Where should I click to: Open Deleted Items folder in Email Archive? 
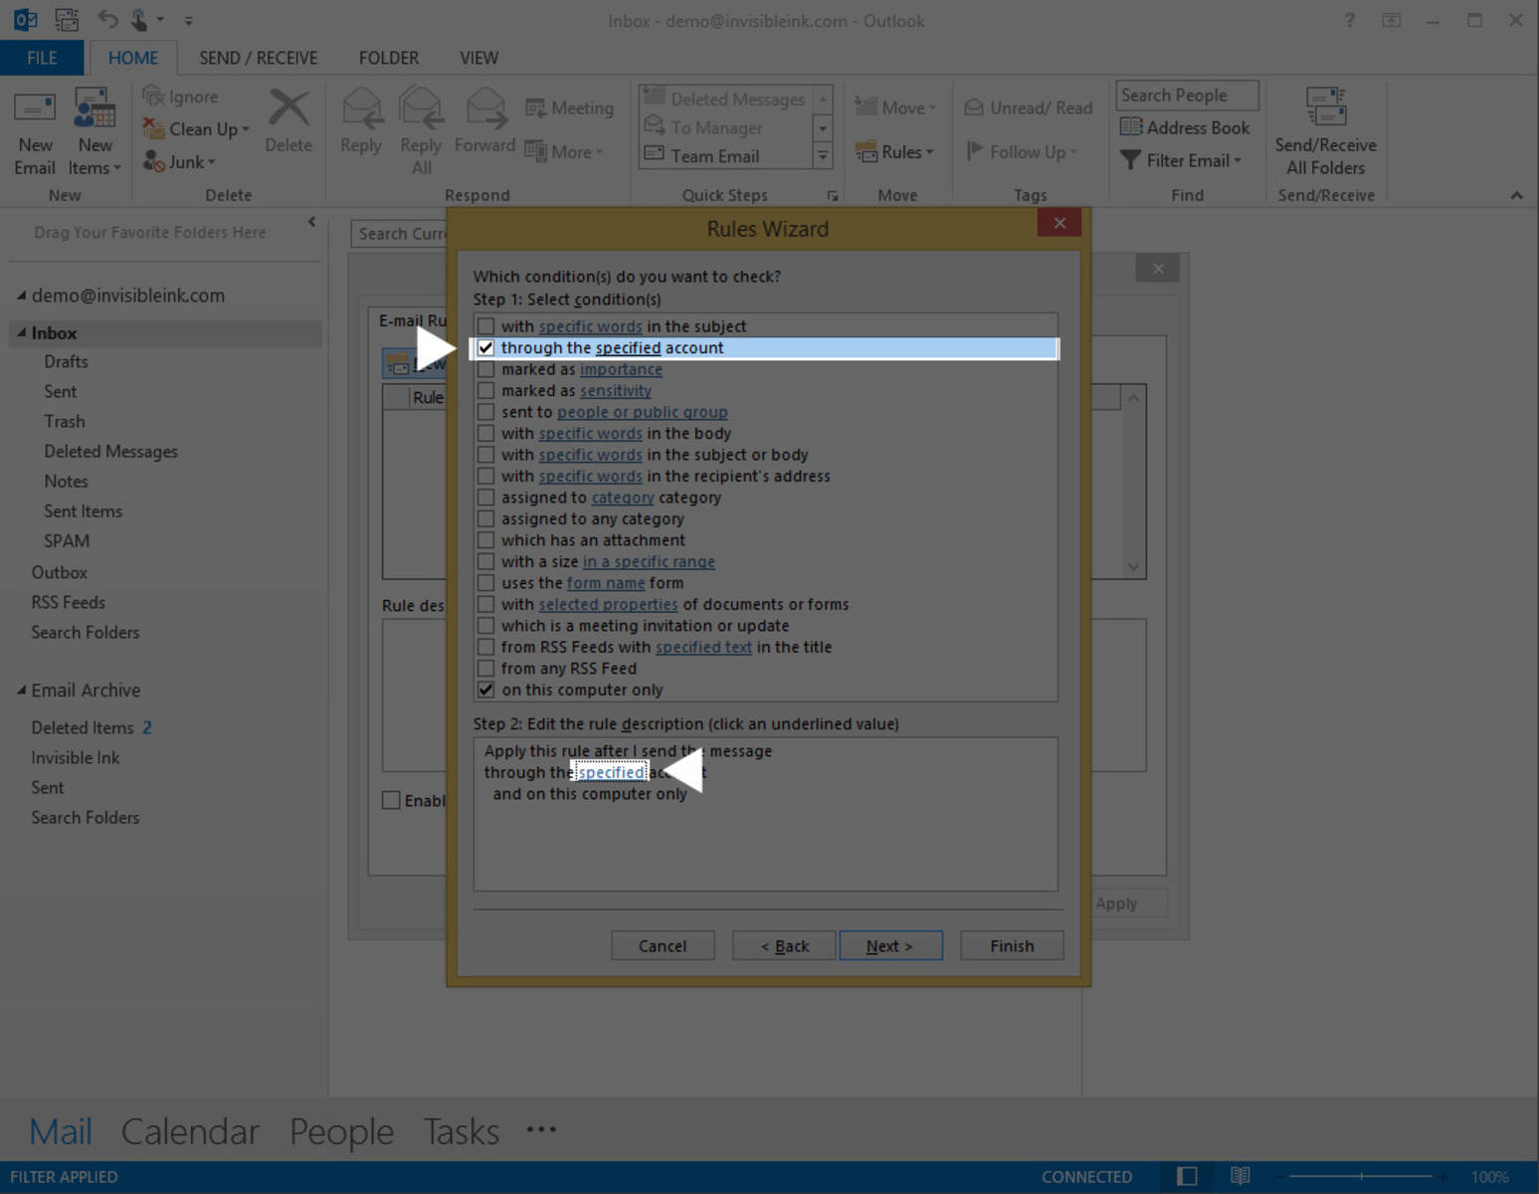(82, 727)
